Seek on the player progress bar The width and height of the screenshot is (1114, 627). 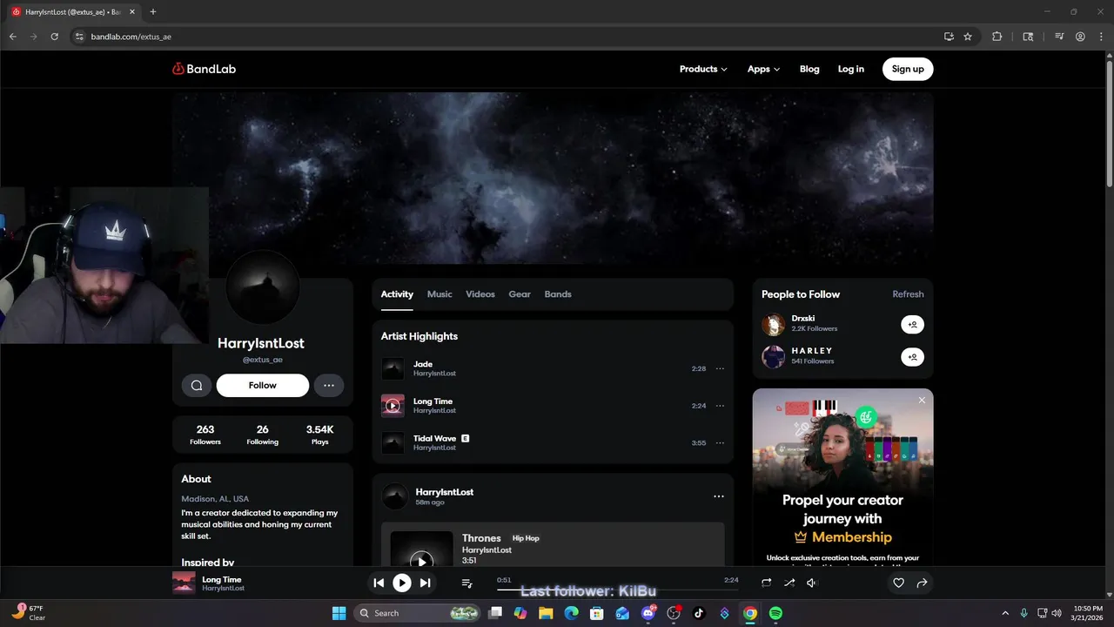pyautogui.click(x=617, y=590)
